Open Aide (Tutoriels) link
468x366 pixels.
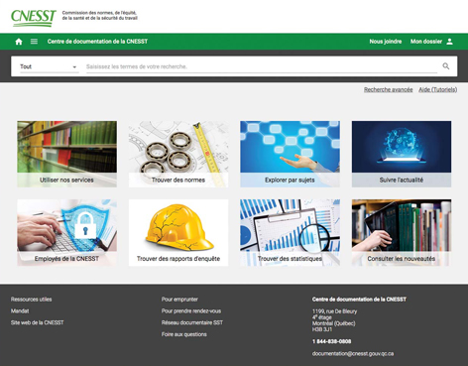point(438,89)
